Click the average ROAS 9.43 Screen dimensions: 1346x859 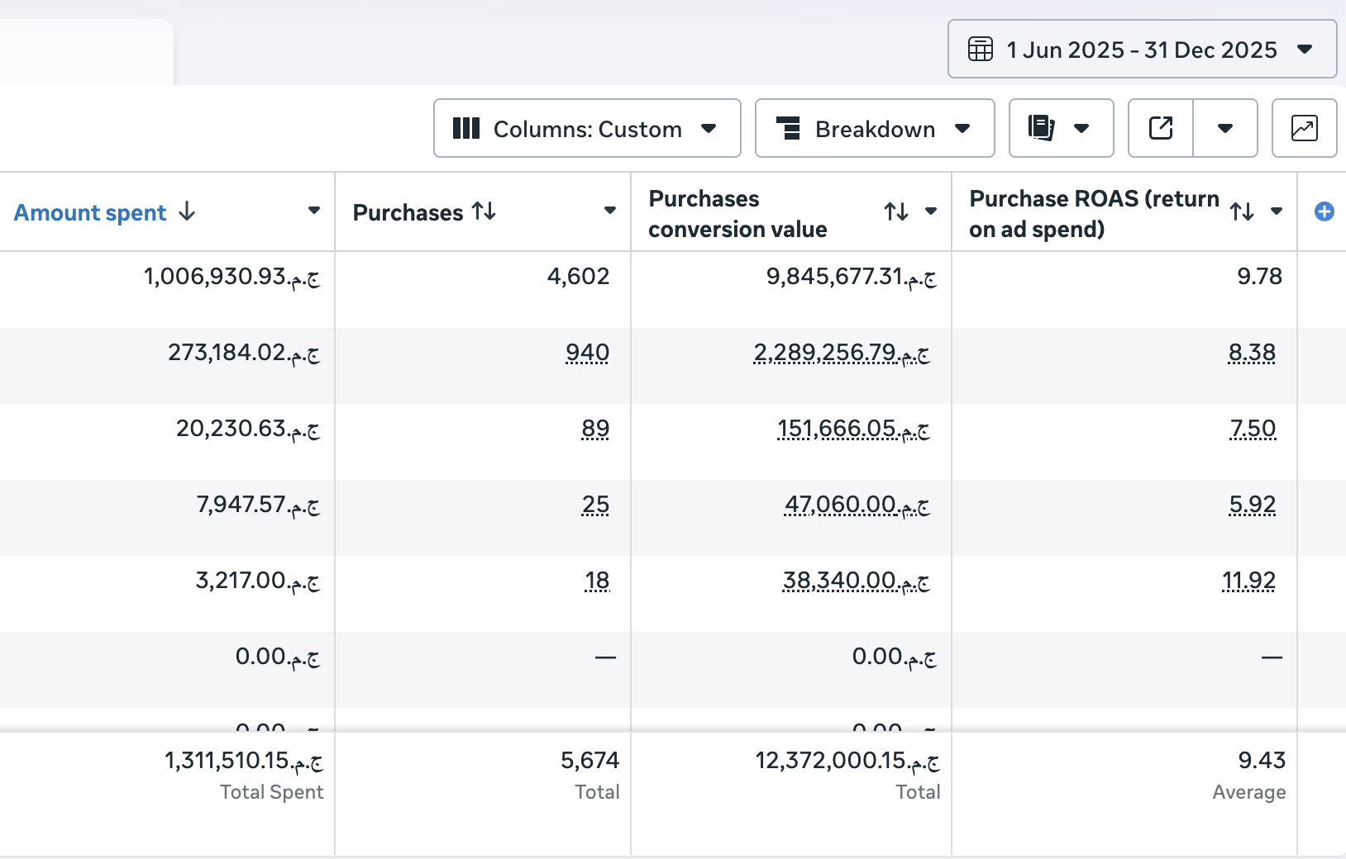click(1262, 761)
